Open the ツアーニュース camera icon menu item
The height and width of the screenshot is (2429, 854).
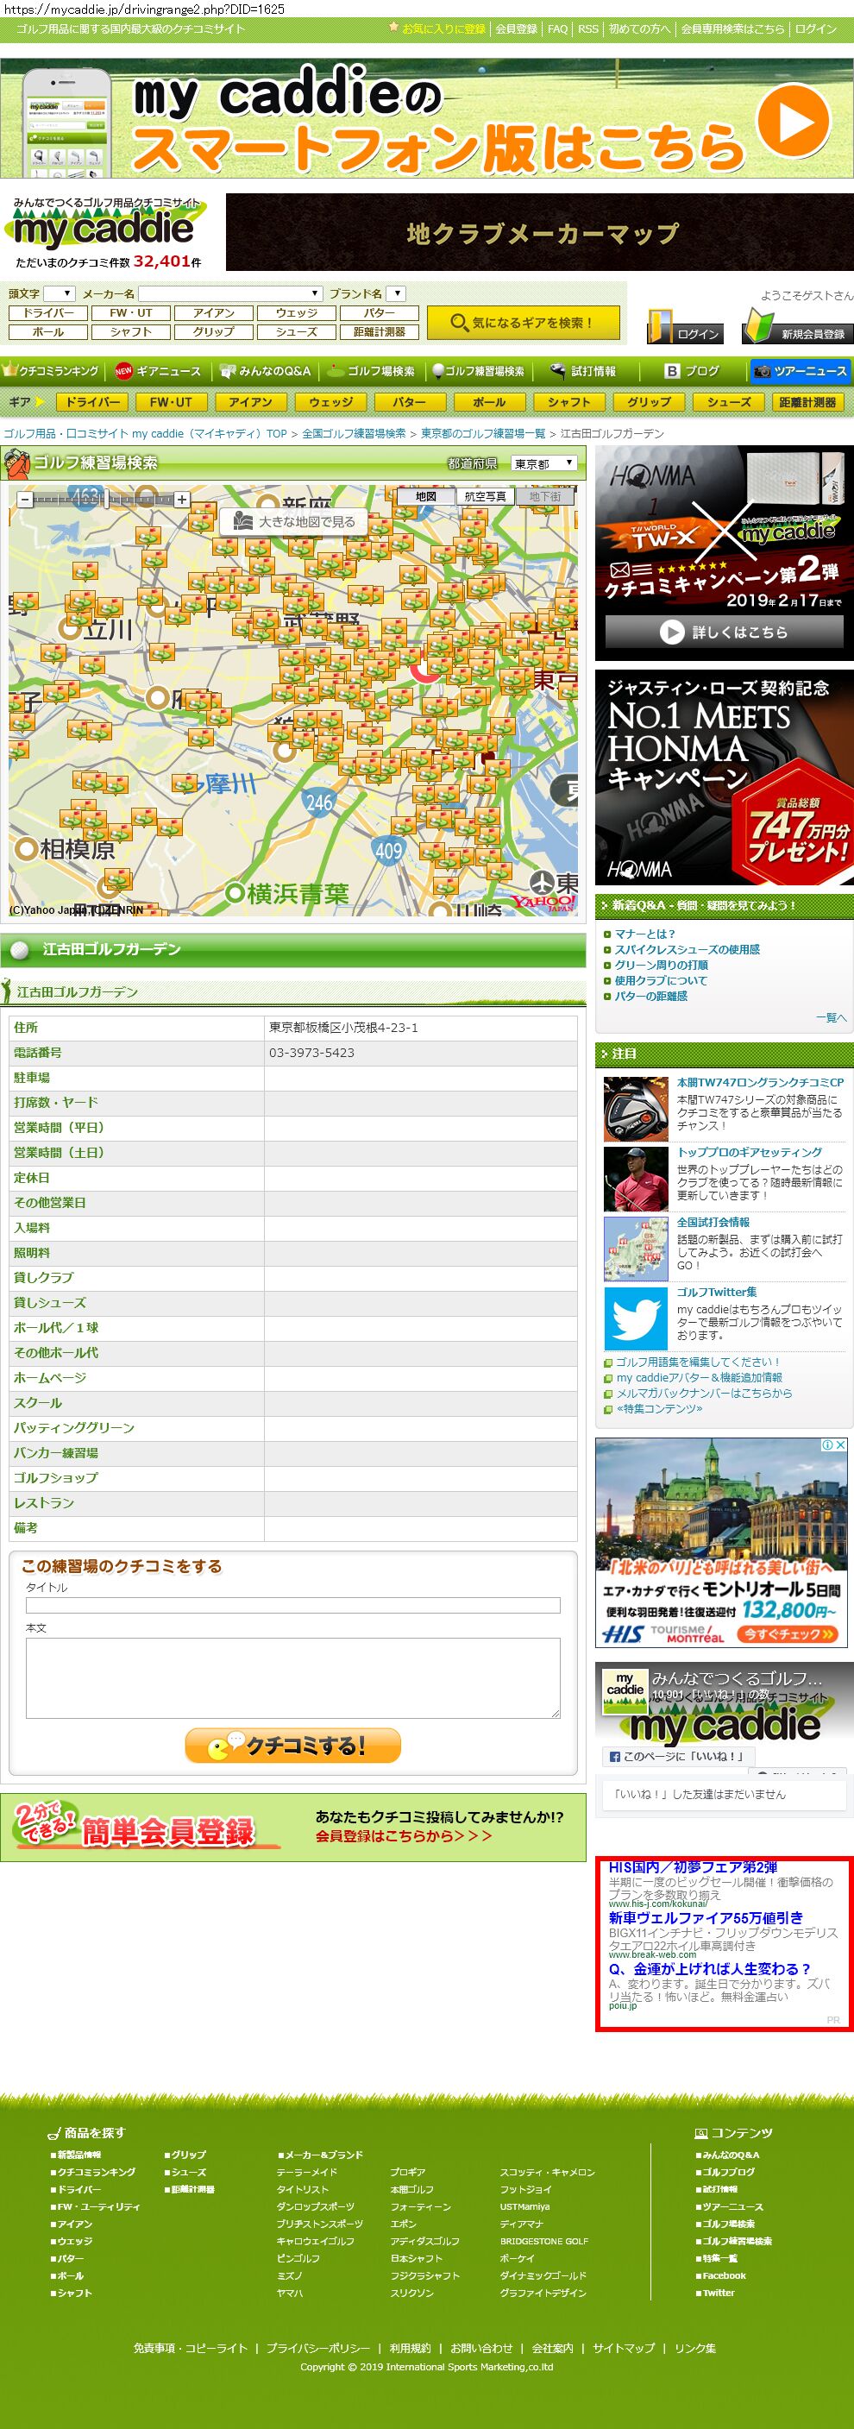click(x=800, y=372)
